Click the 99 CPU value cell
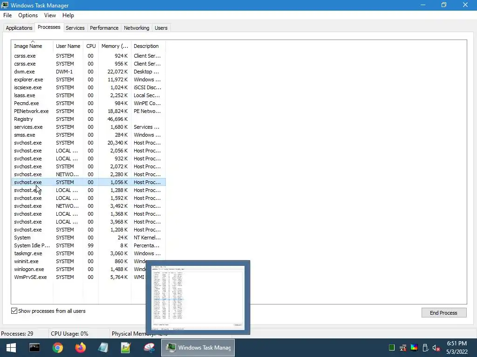 tap(91, 245)
